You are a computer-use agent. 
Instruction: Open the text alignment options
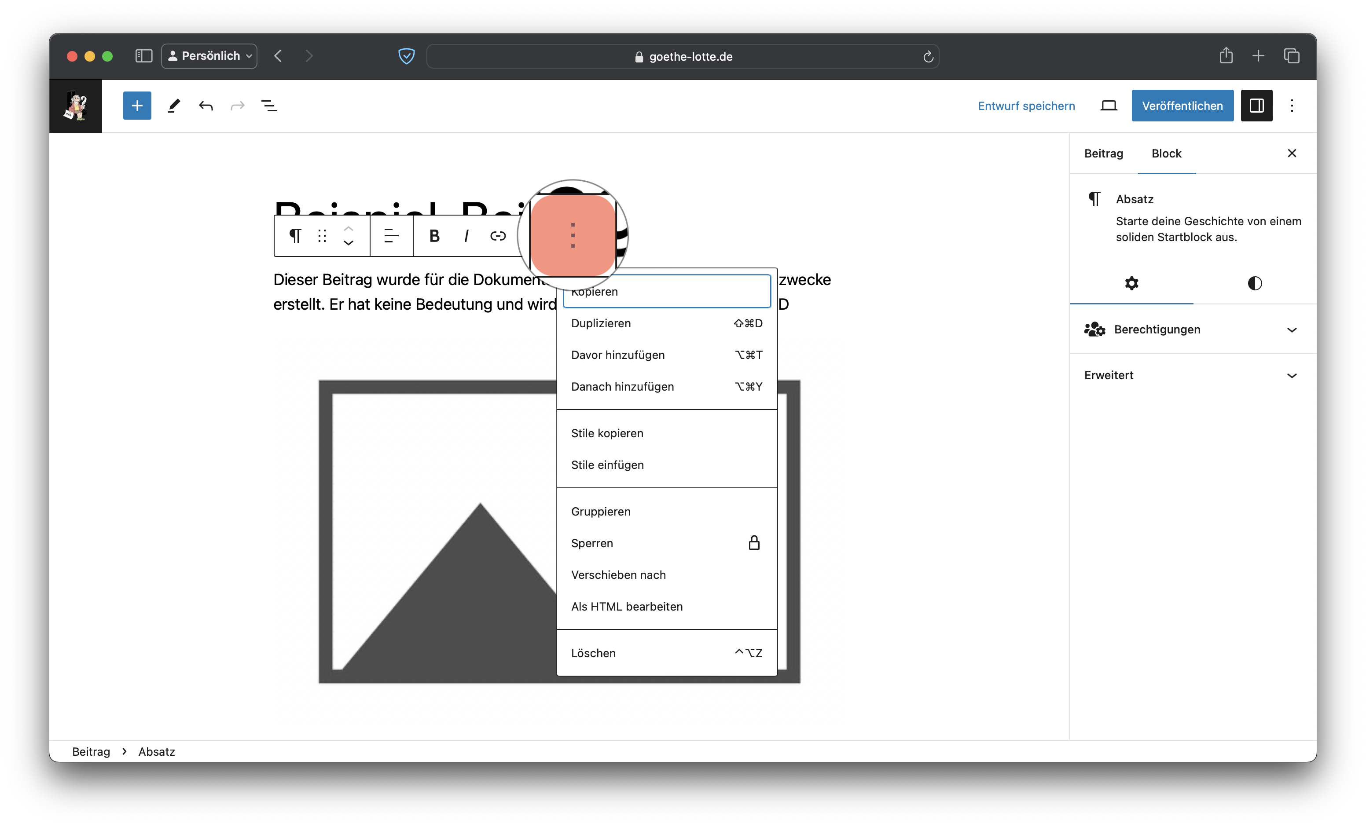[391, 236]
